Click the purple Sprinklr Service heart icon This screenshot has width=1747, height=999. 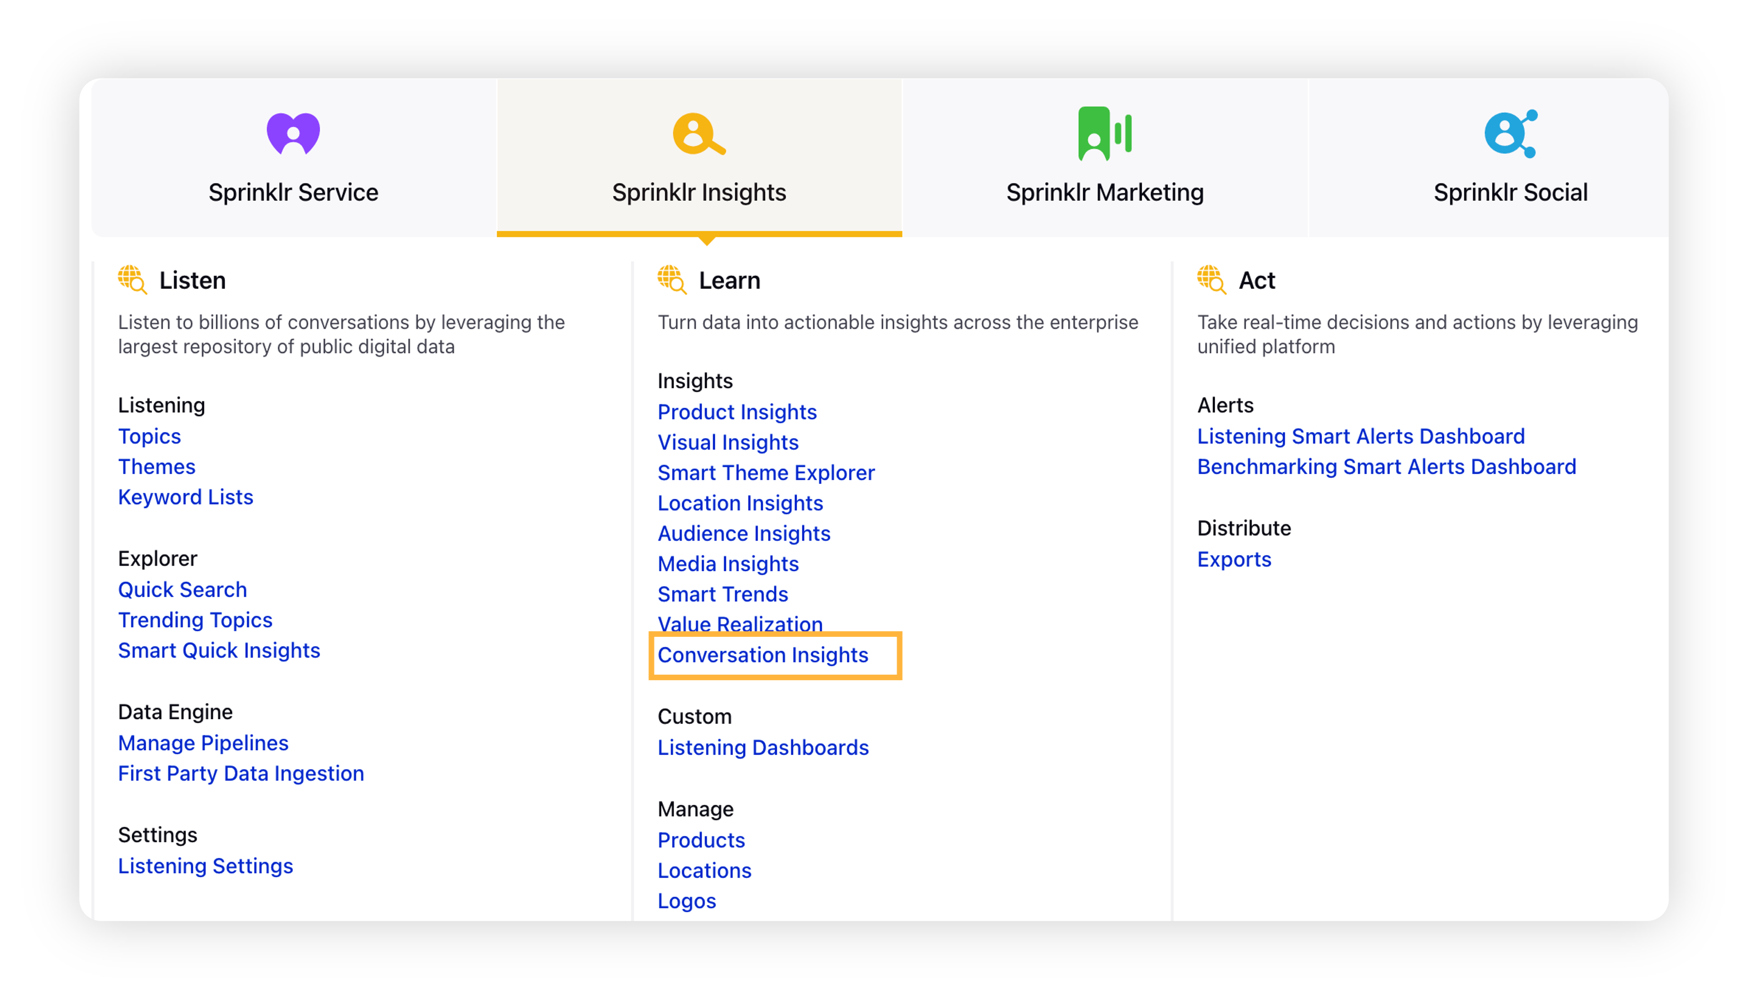(x=293, y=134)
